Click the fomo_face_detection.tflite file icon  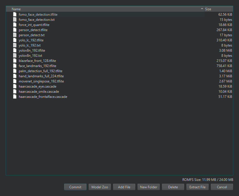[x=15, y=14]
